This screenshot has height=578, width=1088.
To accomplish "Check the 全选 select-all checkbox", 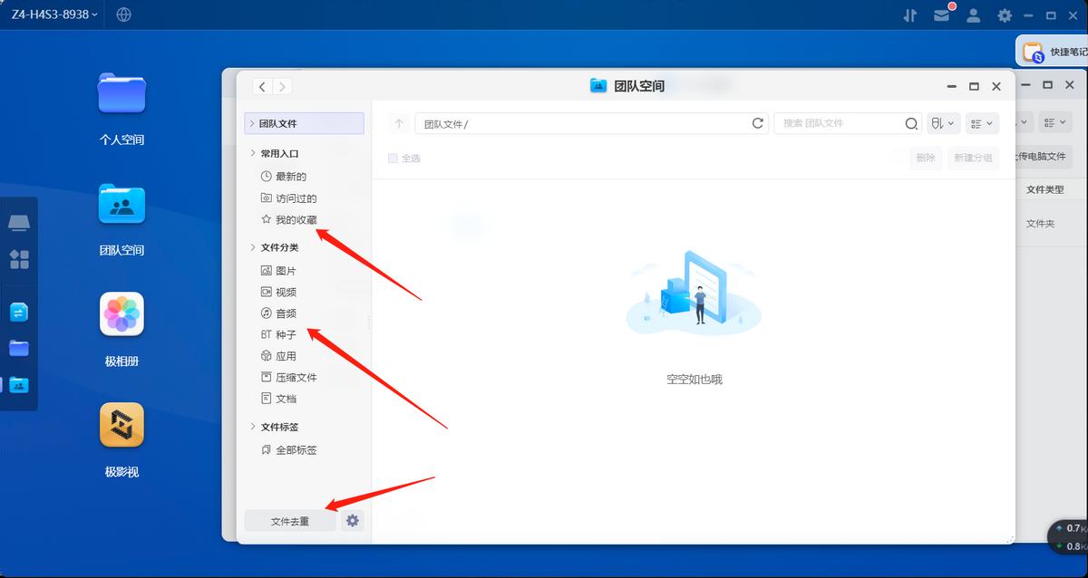I will (392, 157).
